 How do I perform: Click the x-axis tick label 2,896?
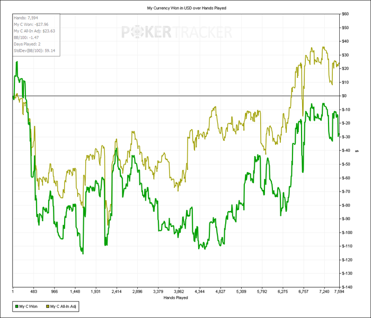pyautogui.click(x=137, y=292)
